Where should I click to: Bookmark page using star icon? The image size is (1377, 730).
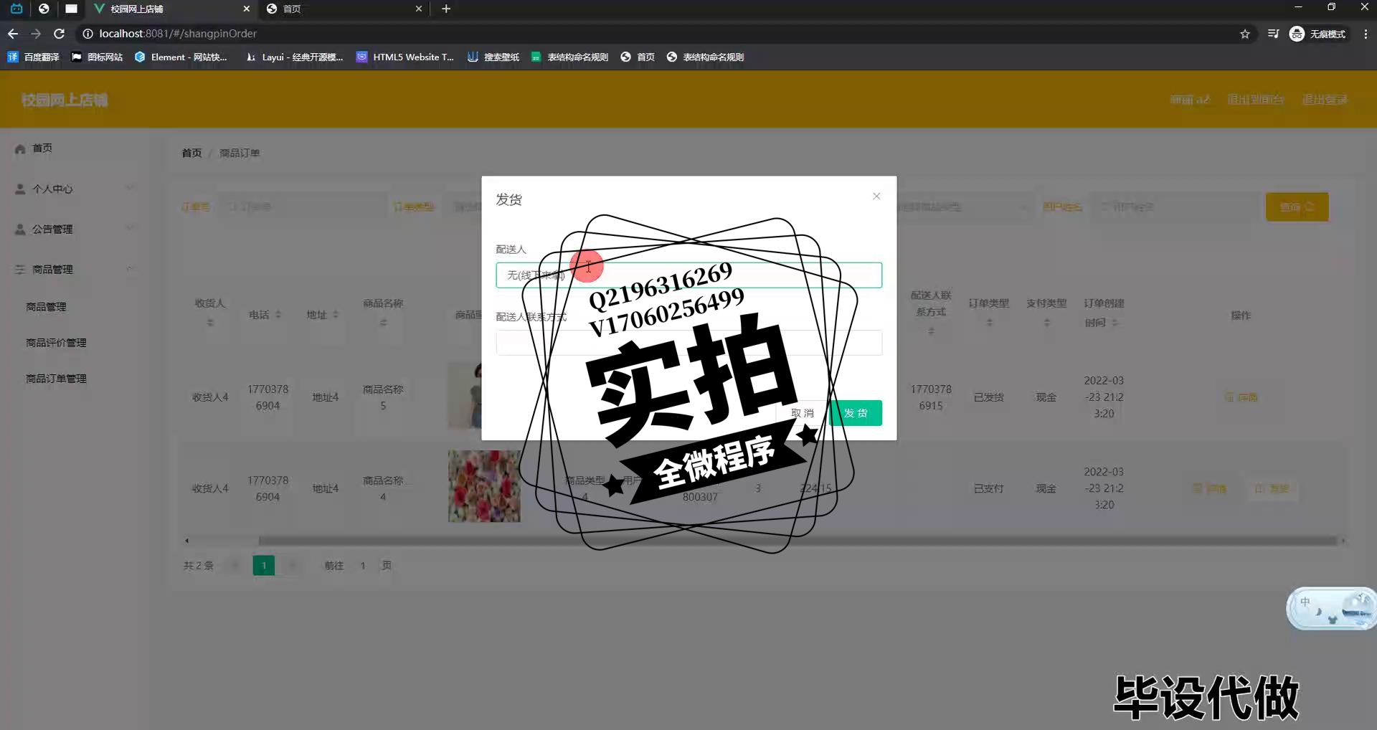1245,34
